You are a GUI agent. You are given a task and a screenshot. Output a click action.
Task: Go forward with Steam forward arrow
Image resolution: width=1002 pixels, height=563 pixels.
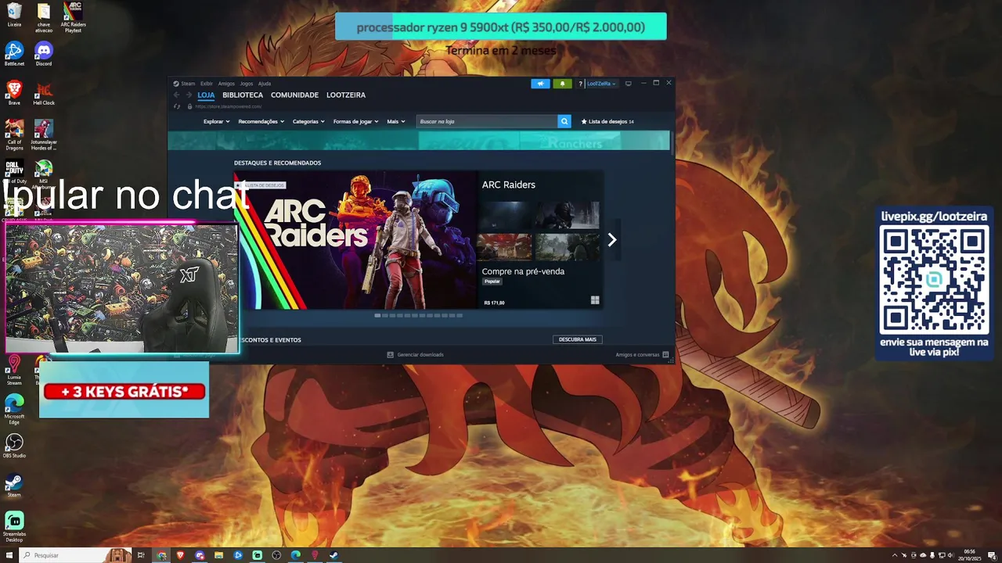click(189, 95)
